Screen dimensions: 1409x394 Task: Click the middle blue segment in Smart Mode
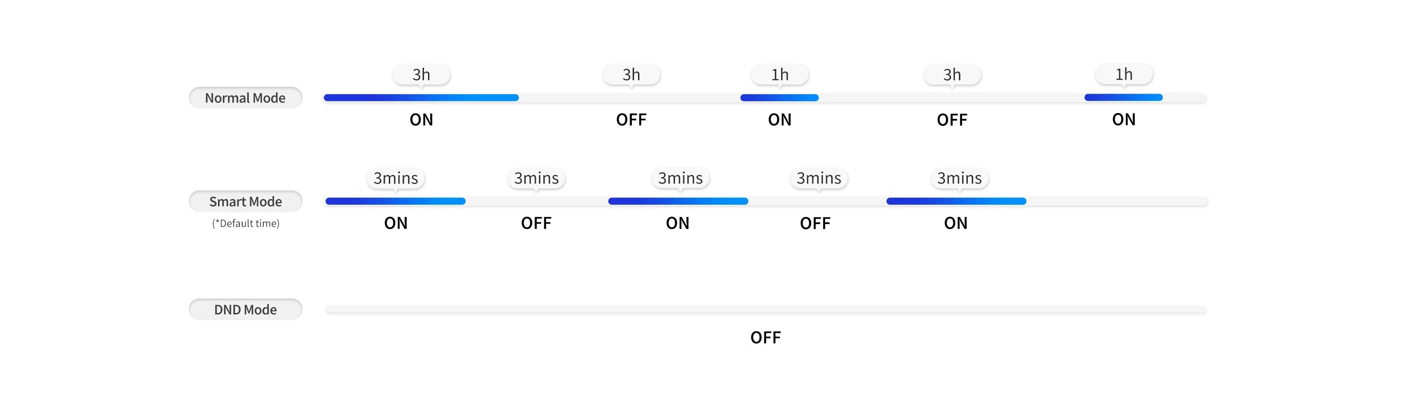(678, 201)
